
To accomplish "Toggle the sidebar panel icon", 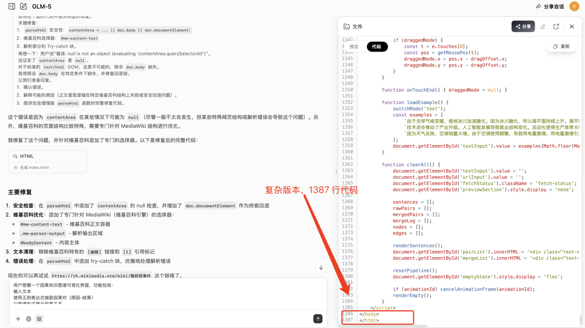I will [11, 6].
